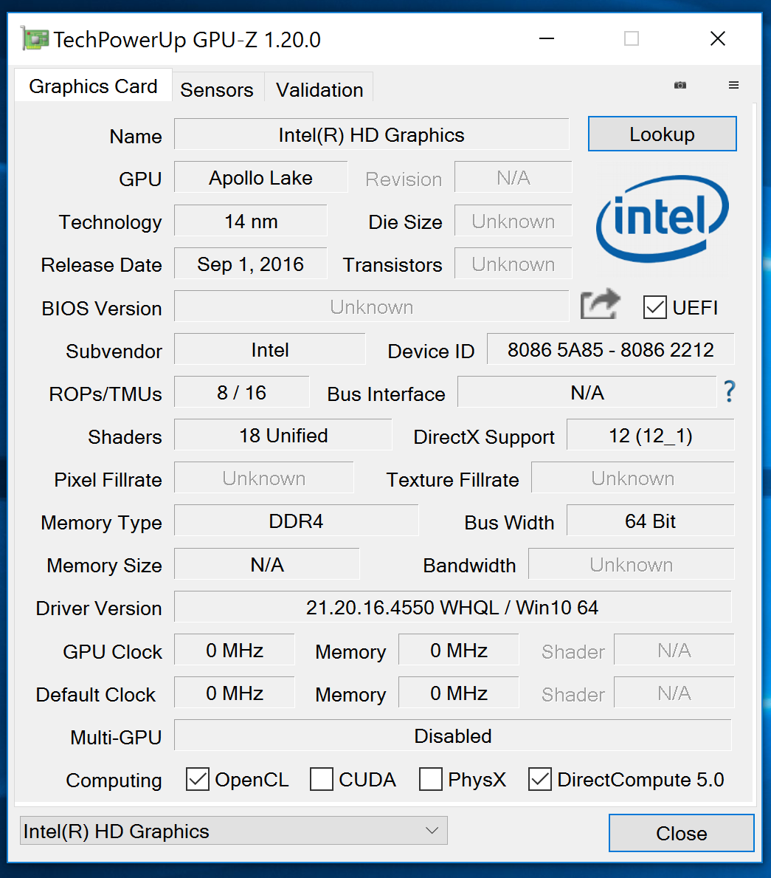Click the BIOS Version field
Viewport: 771px width, 878px height.
(x=372, y=306)
